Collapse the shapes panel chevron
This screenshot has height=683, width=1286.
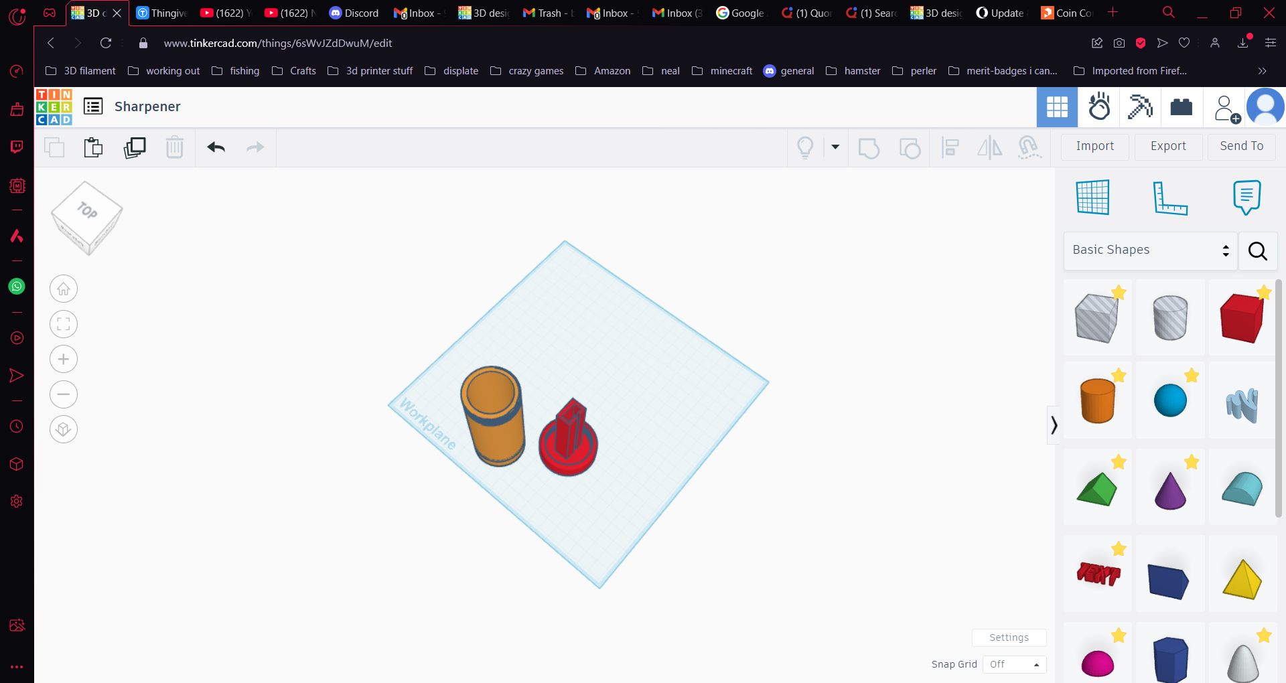tap(1054, 425)
